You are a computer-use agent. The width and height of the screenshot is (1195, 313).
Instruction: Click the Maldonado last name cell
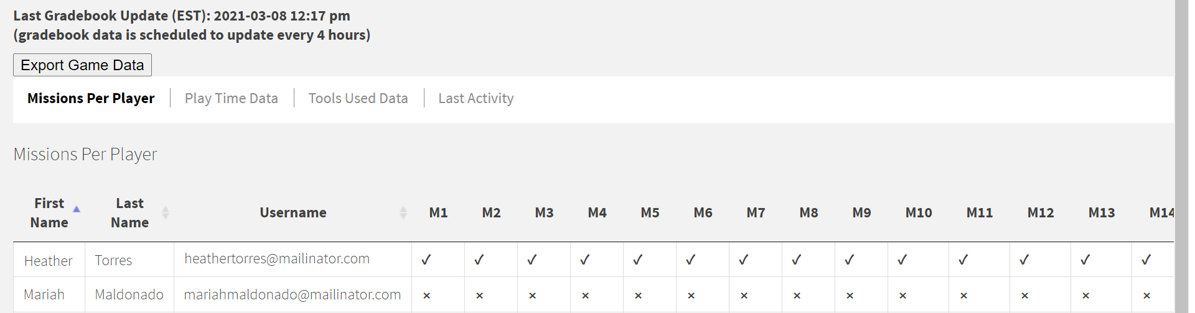(129, 295)
